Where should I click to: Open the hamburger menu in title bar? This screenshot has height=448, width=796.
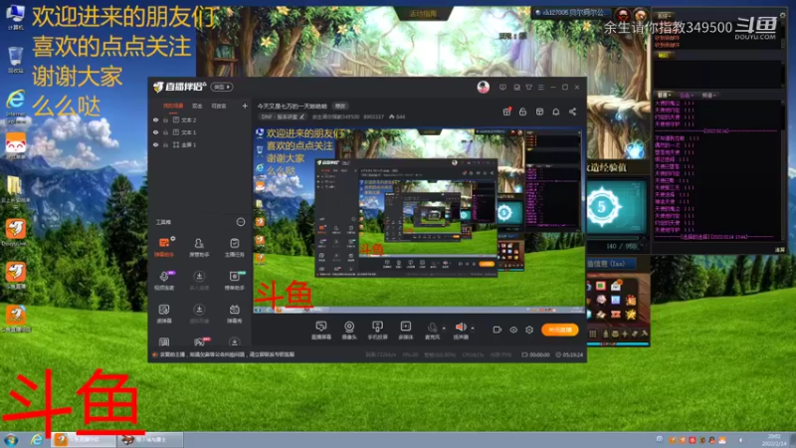540,88
